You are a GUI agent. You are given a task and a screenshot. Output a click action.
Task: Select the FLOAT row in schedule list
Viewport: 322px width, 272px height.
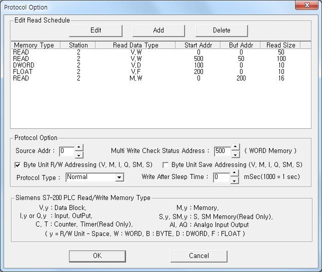(21, 71)
